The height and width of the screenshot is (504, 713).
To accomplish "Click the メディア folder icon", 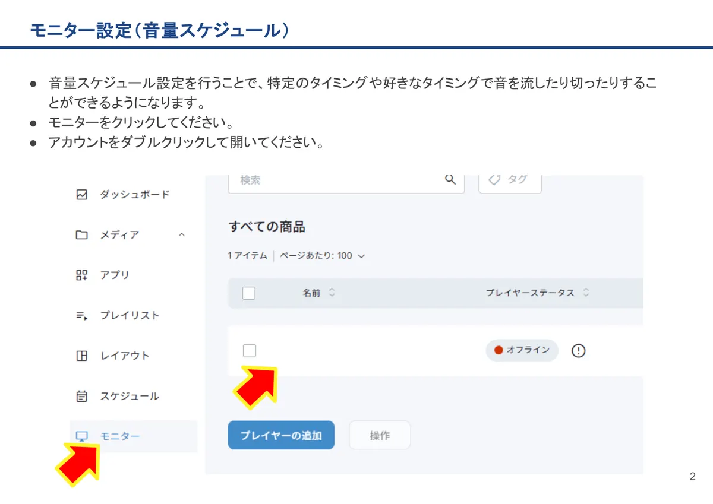I will tap(82, 234).
